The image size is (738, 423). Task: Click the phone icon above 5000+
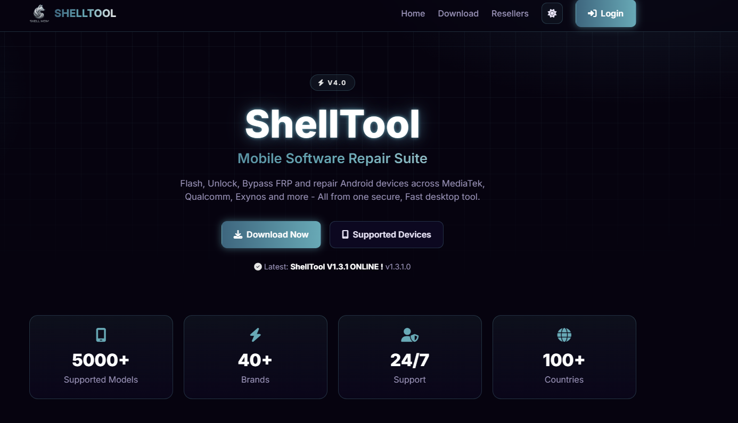[101, 335]
